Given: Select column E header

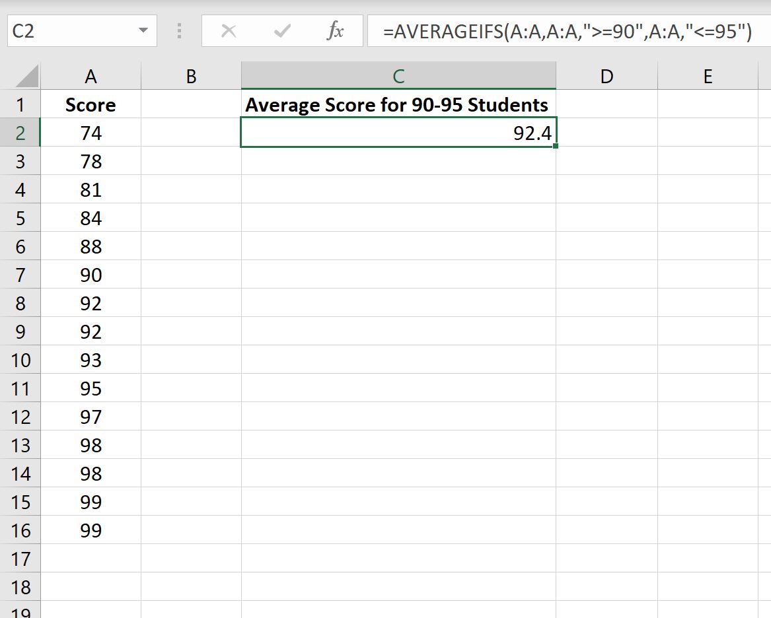Looking at the screenshot, I should (x=708, y=76).
